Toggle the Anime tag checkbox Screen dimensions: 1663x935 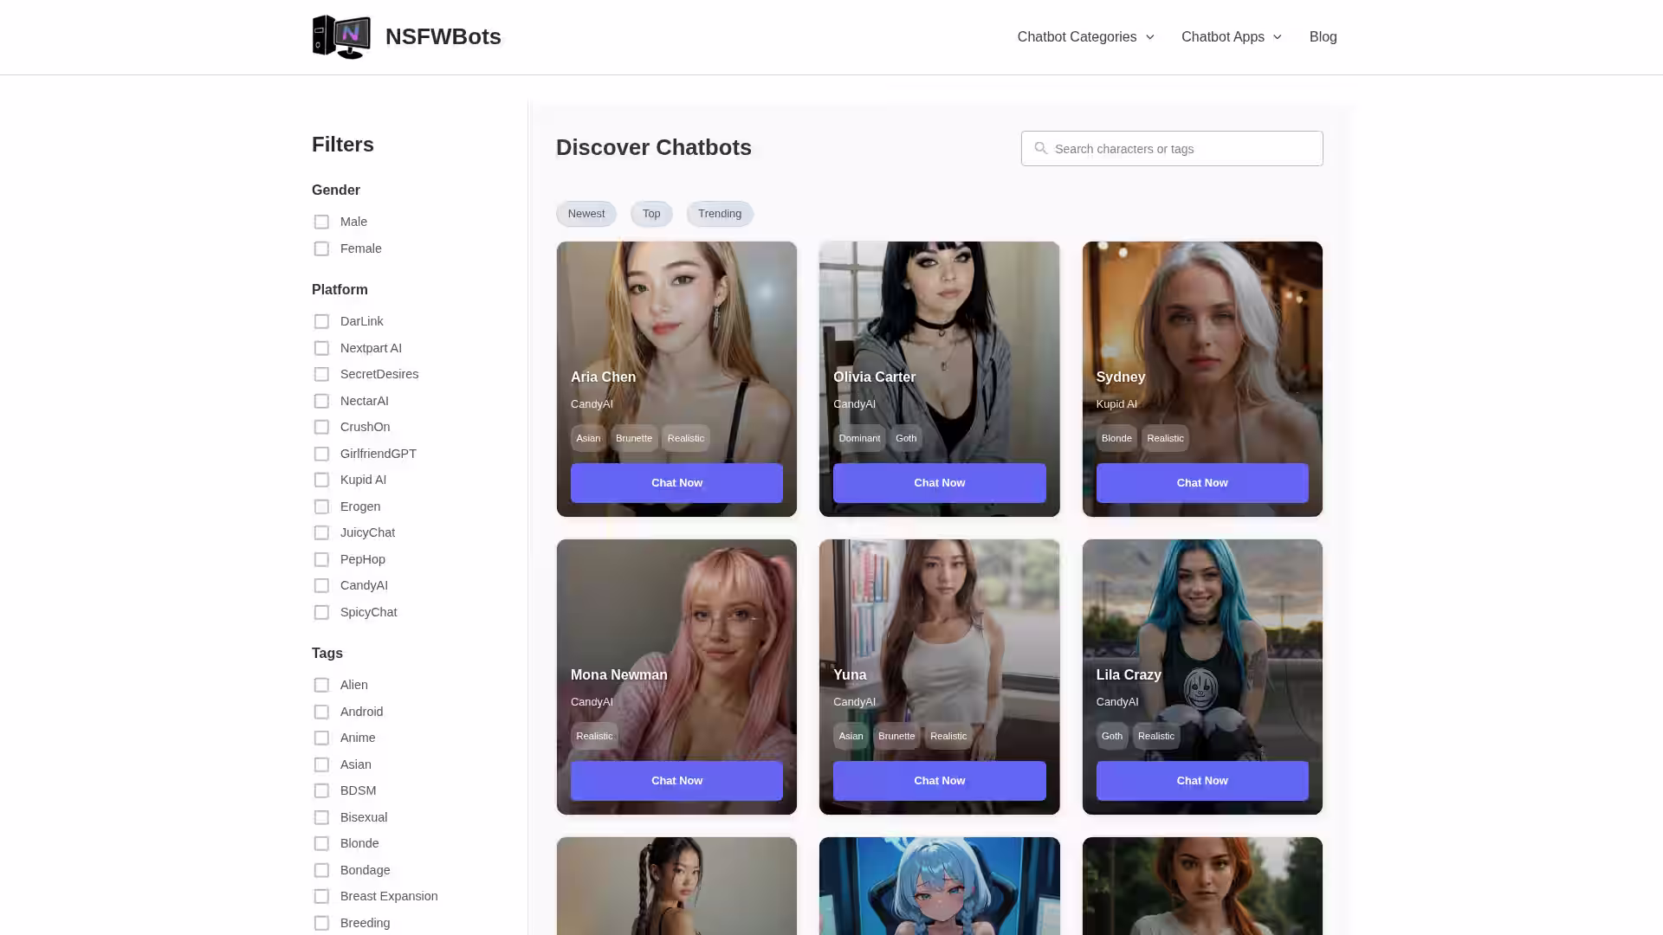(x=321, y=738)
